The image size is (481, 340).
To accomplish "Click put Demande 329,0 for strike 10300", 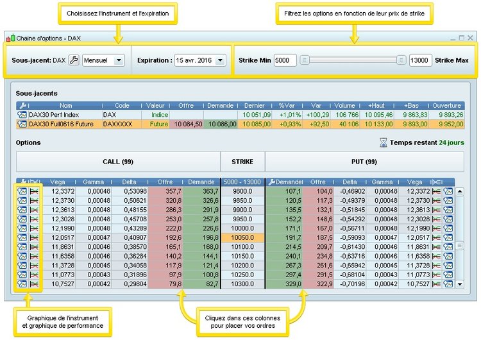I will [x=284, y=284].
